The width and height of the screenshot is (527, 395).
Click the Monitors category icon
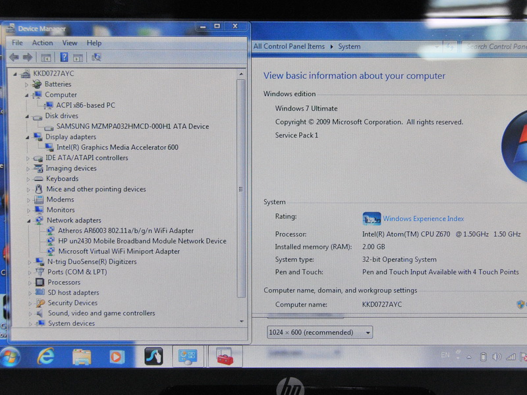40,210
